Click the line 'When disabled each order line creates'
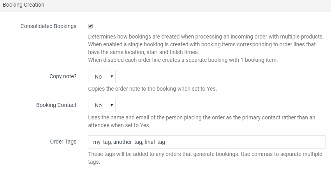 click(x=183, y=60)
